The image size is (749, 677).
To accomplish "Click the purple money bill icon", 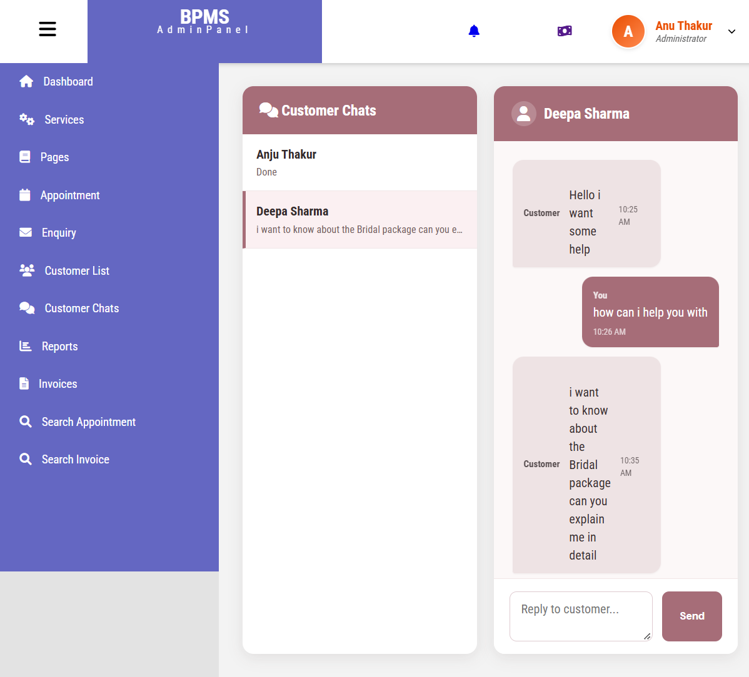I will coord(565,31).
